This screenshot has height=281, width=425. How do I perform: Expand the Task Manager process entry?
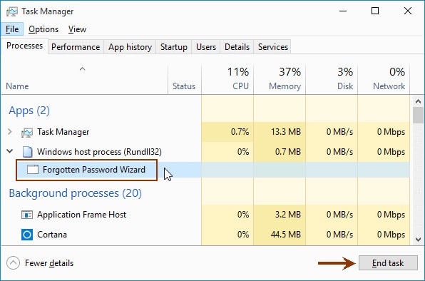[10, 132]
